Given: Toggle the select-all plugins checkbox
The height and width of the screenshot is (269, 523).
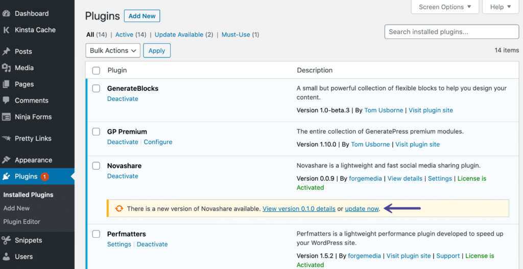Looking at the screenshot, I should pyautogui.click(x=96, y=70).
